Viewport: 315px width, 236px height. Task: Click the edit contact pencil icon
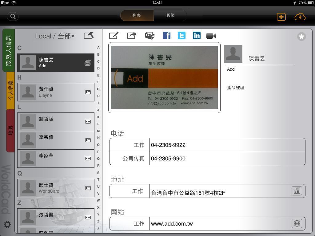coord(114,36)
